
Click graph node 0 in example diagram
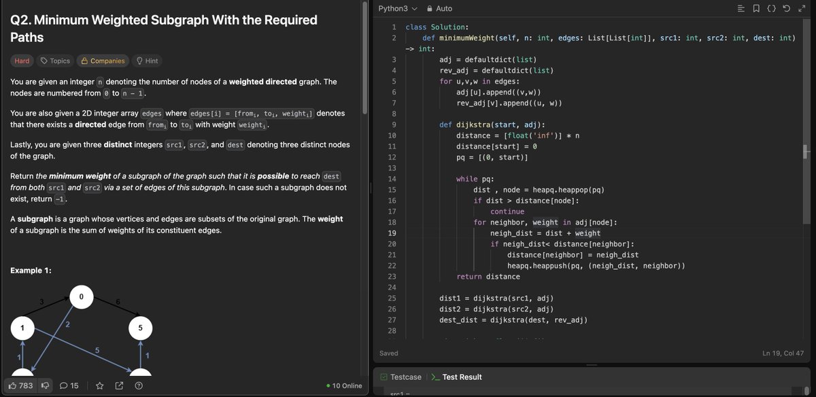tap(81, 297)
